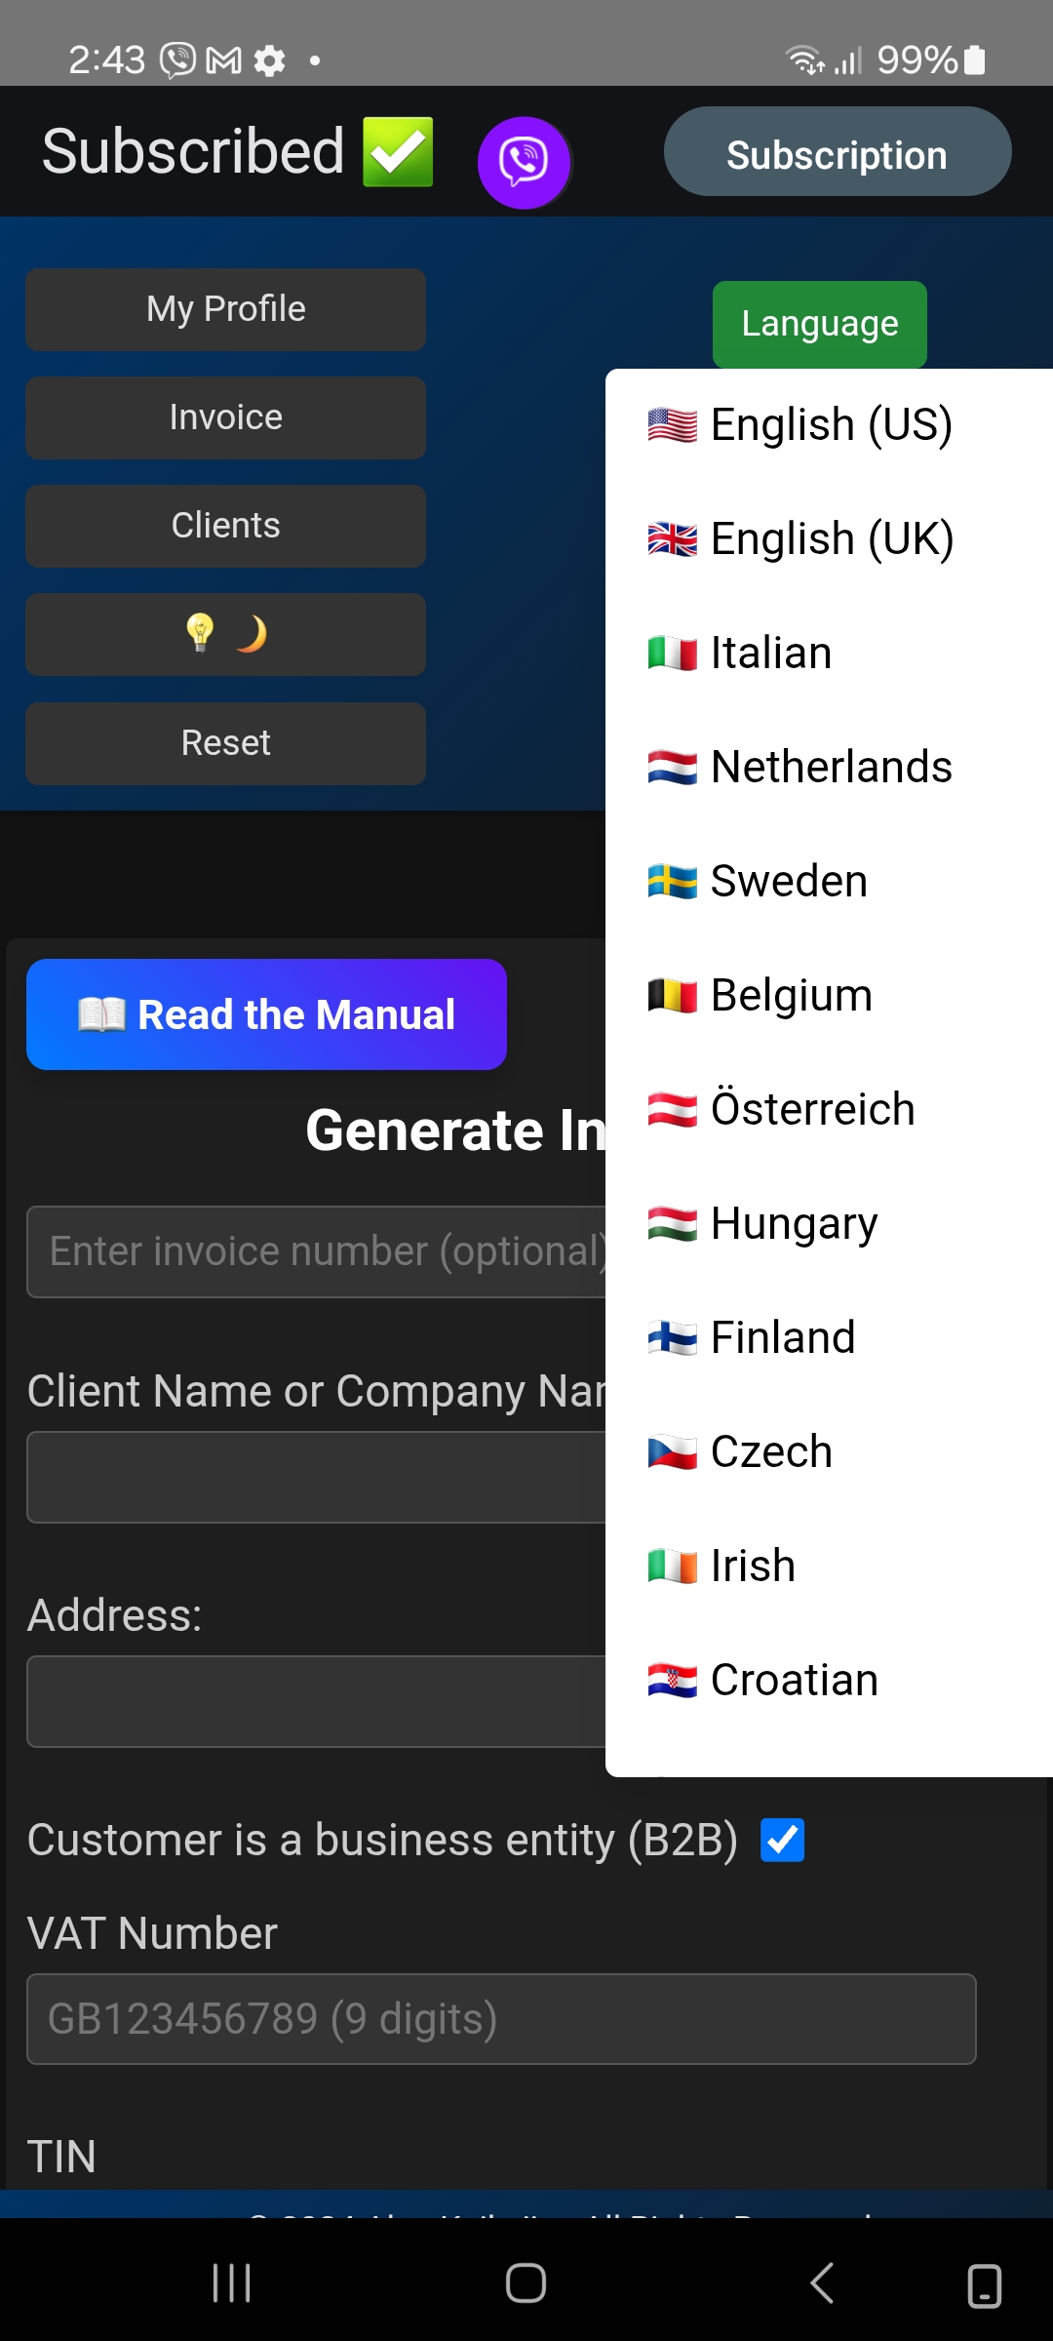The image size is (1053, 2341).
Task: Go to Clients section
Action: point(225,526)
